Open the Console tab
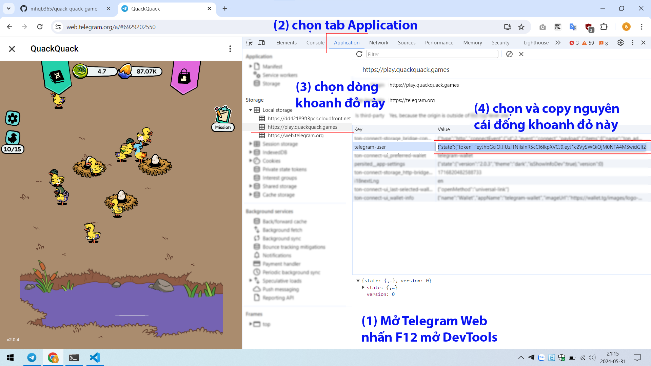Viewport: 651px width, 366px height. (x=315, y=43)
